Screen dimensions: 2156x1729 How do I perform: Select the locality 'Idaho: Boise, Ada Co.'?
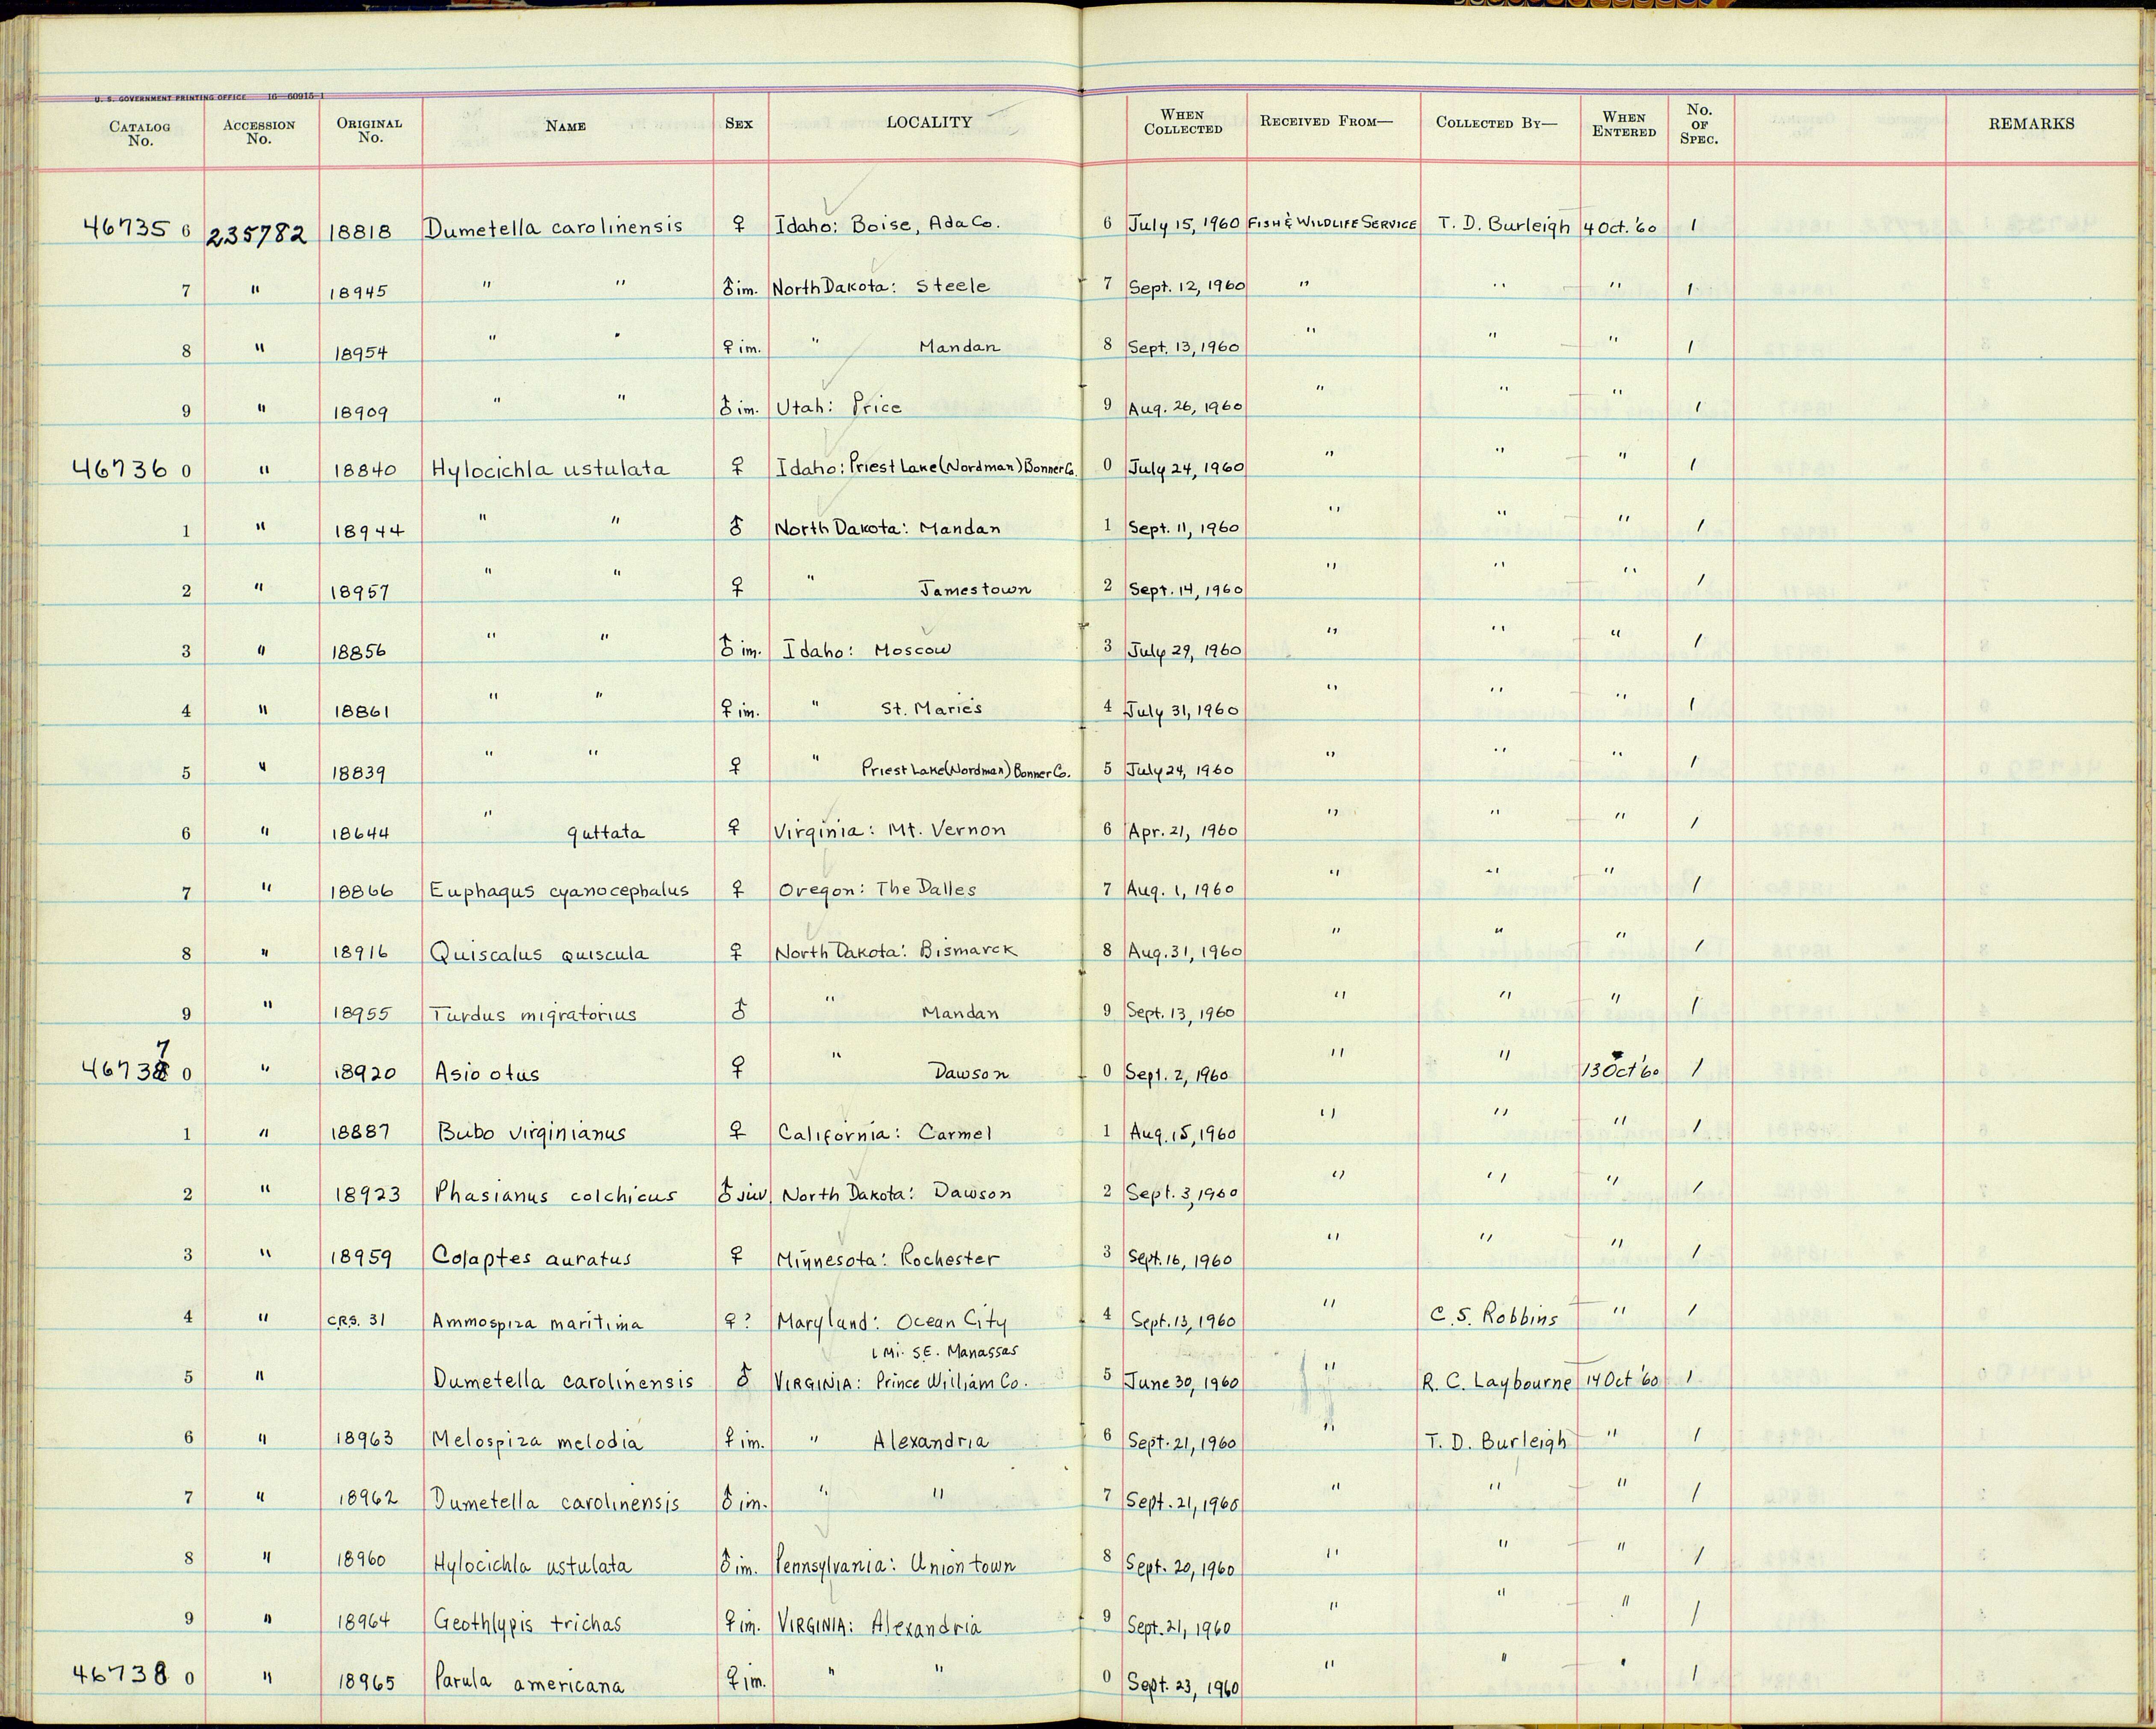pyautogui.click(x=888, y=224)
